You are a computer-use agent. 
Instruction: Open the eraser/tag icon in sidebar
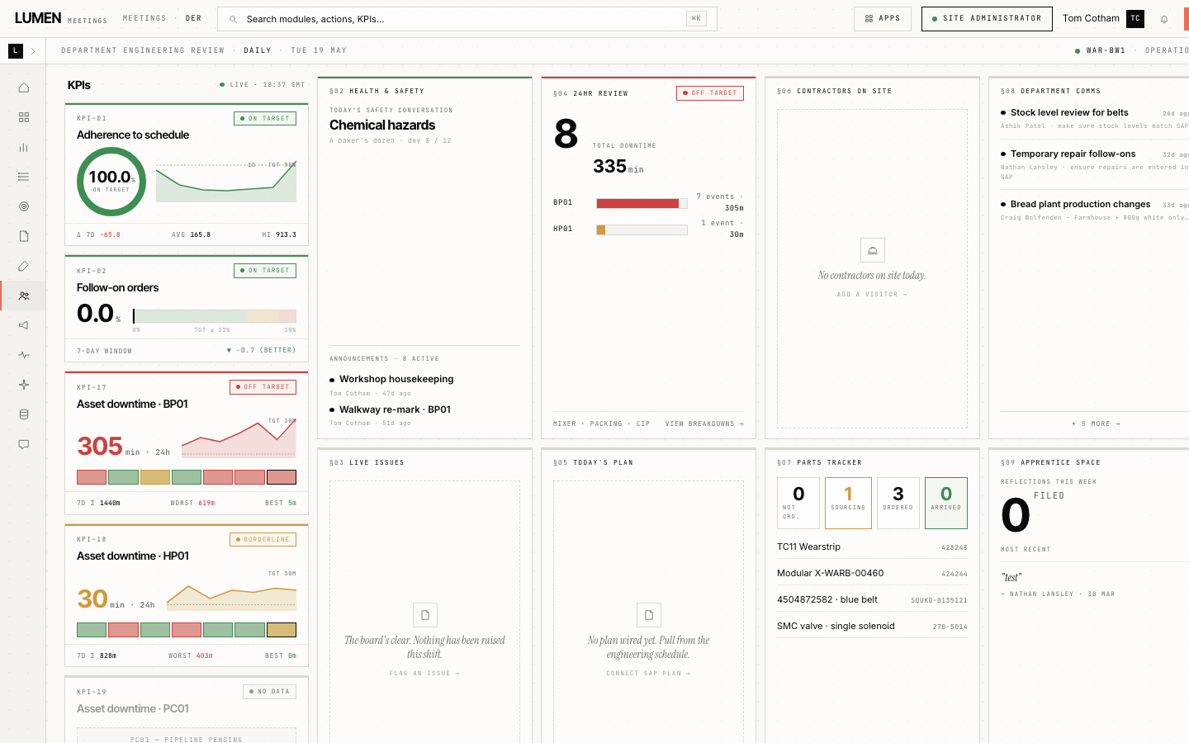tap(24, 266)
